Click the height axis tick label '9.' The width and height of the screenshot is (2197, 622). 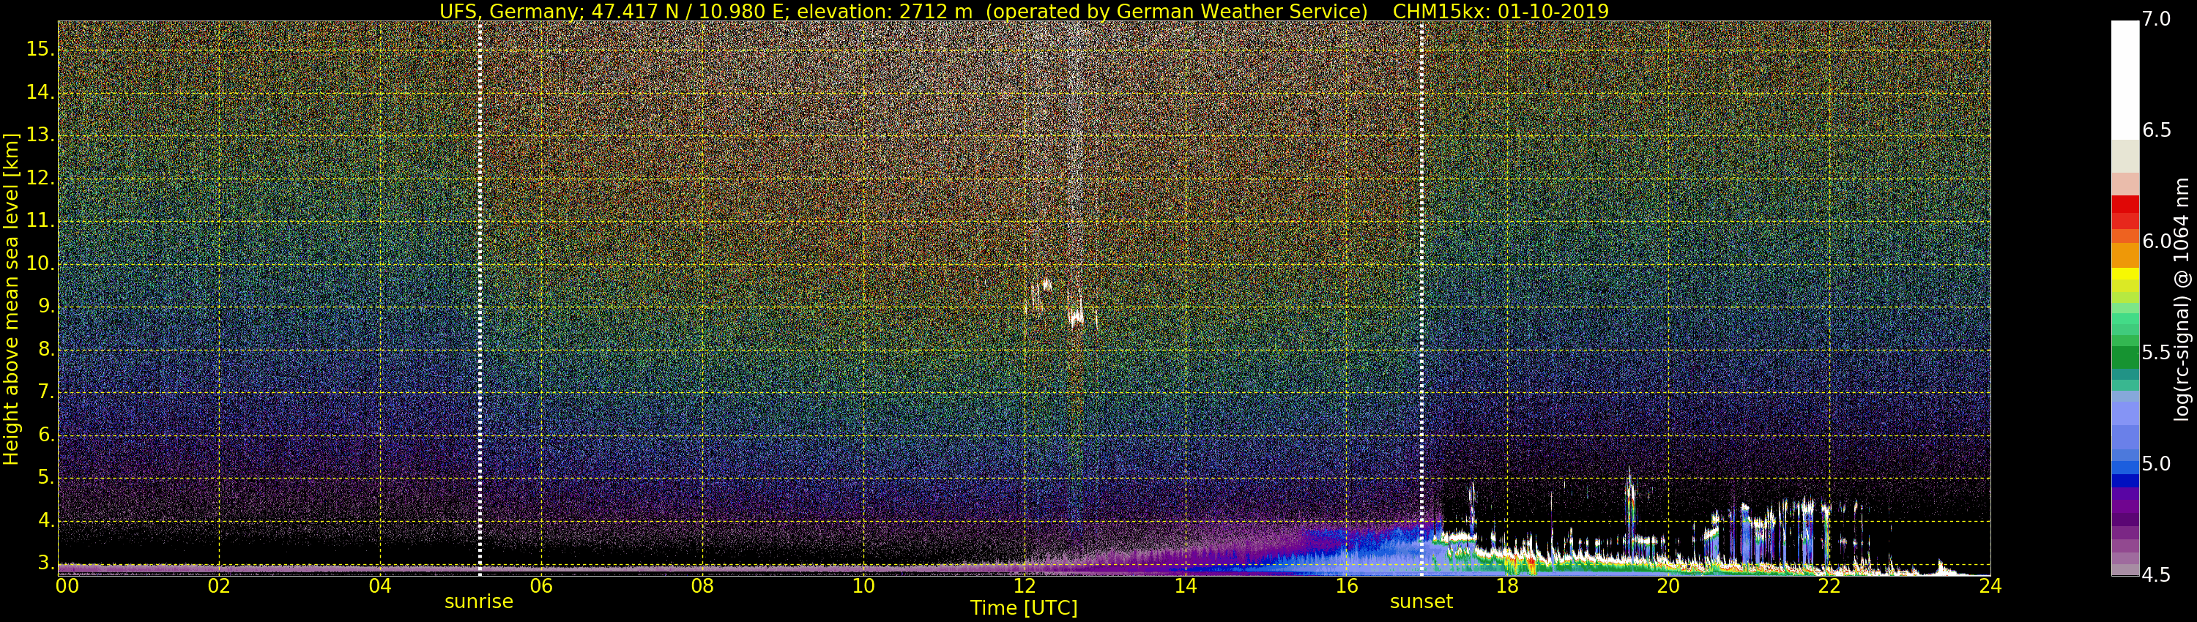tap(46, 307)
